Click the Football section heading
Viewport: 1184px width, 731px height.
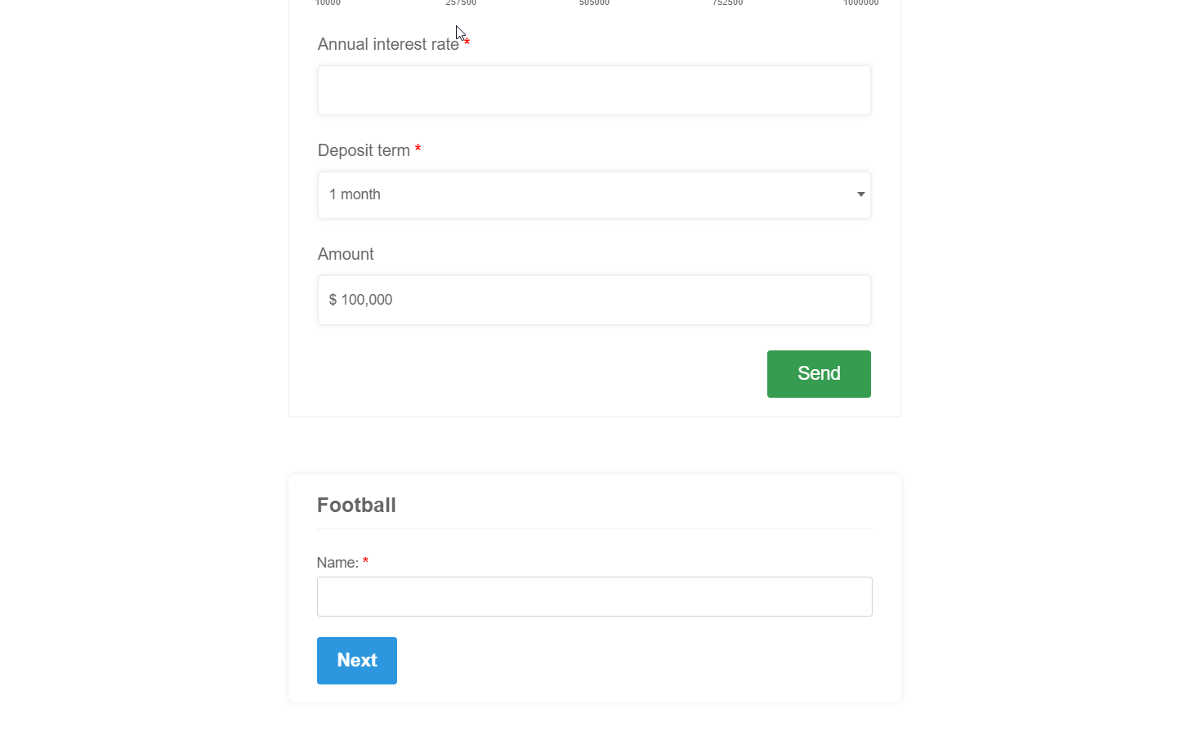(356, 506)
